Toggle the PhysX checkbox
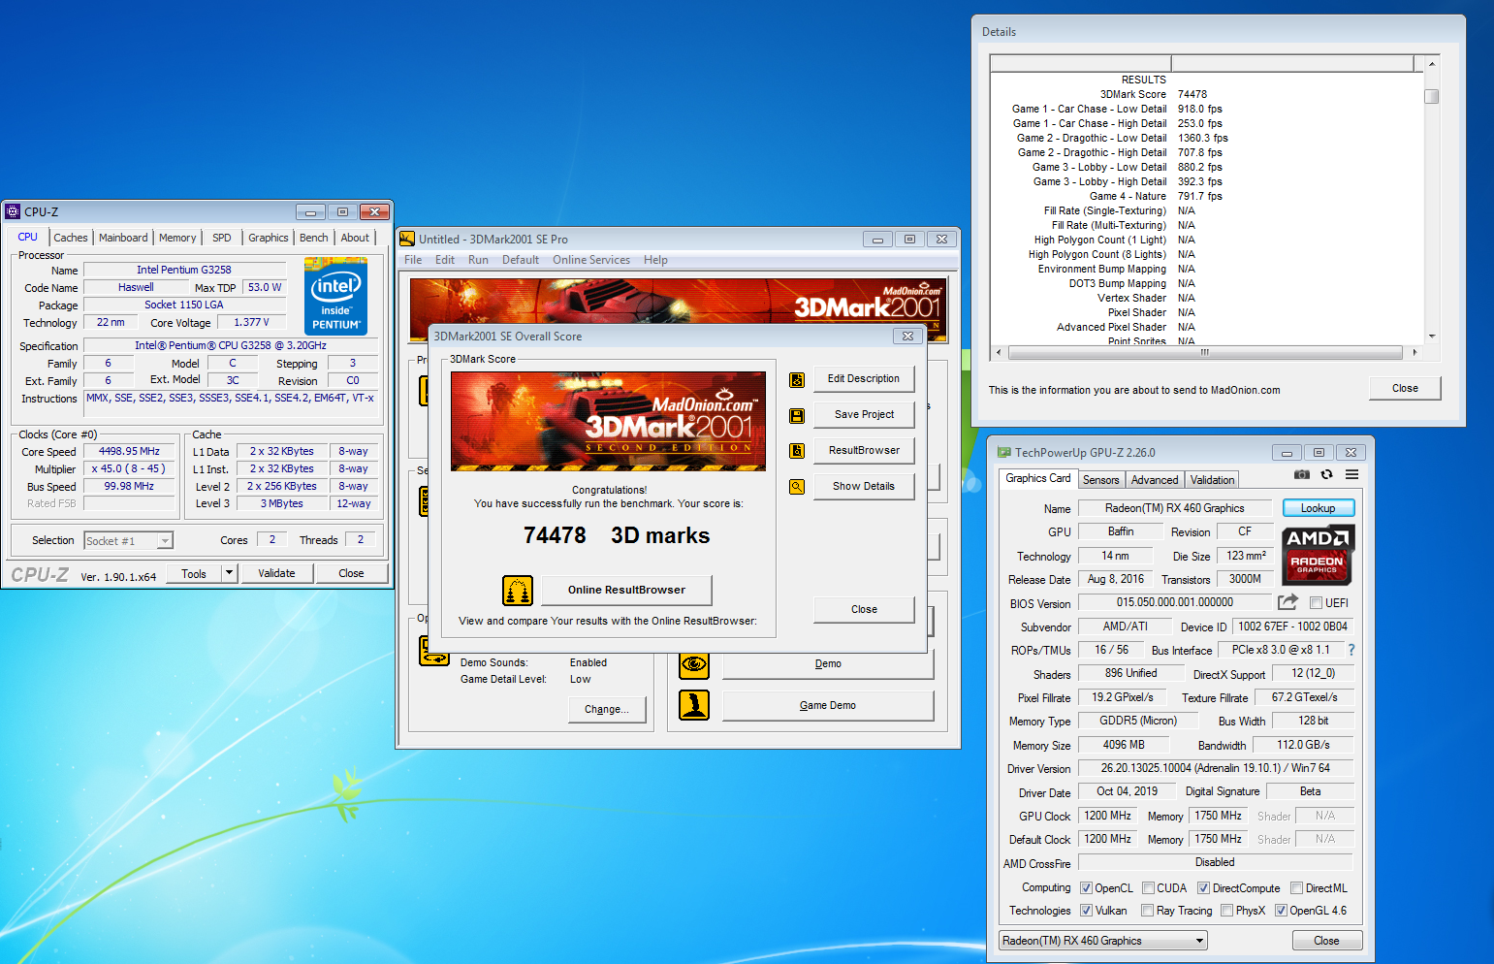 [x=1227, y=910]
